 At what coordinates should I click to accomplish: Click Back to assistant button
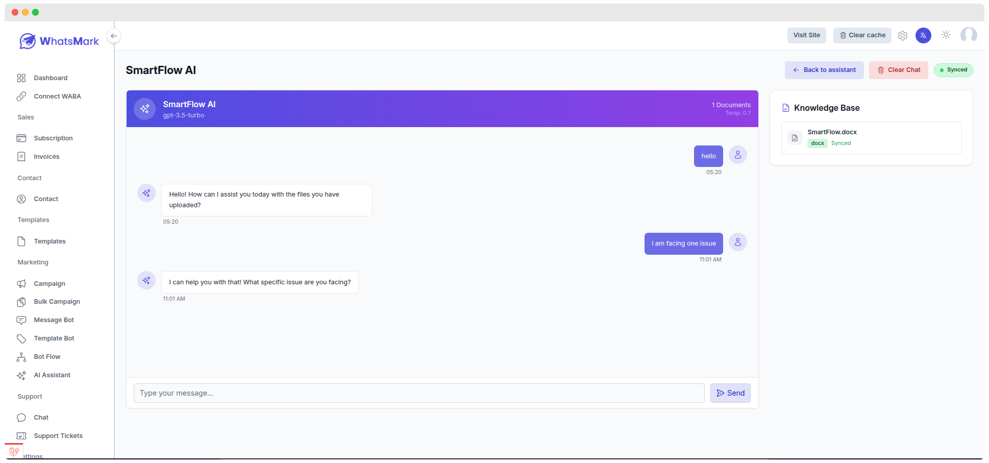(824, 70)
